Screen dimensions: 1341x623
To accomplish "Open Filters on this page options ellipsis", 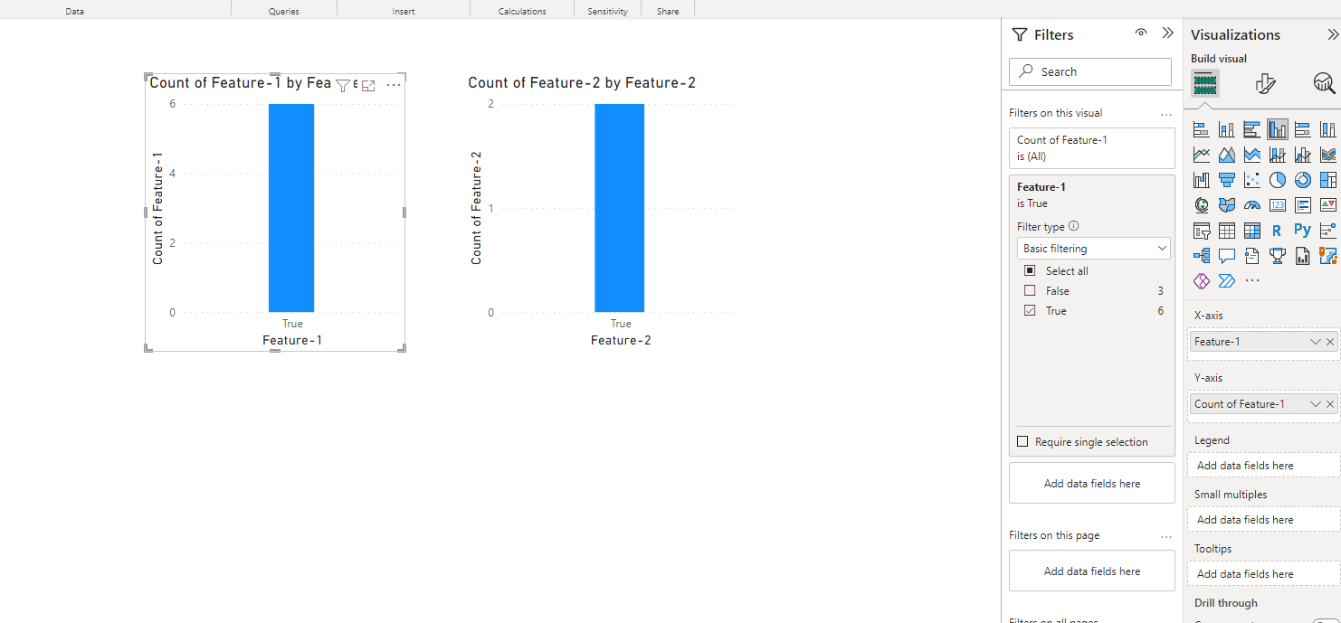I will click(1166, 536).
